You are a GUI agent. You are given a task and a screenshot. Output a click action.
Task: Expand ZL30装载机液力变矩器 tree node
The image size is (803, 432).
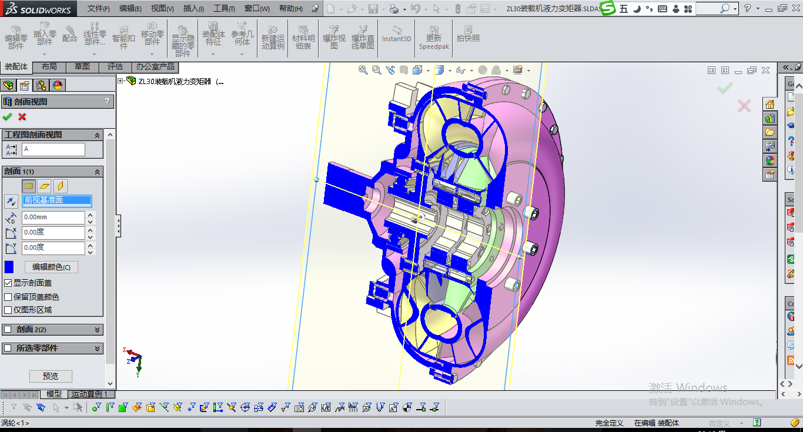pyautogui.click(x=121, y=81)
